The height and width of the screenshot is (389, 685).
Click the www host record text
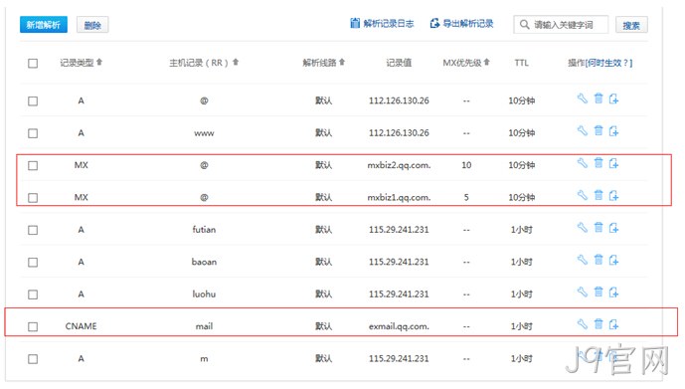tap(204, 133)
